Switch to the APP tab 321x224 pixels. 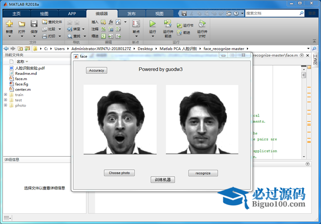[x=72, y=13]
